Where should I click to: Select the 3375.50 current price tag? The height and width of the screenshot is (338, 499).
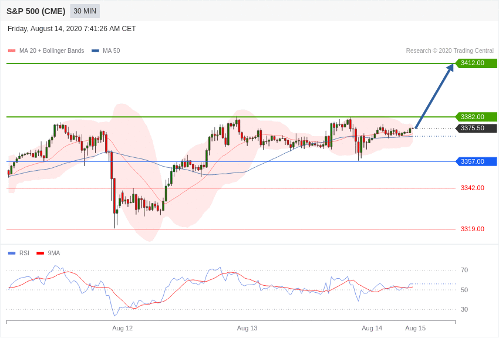coord(476,128)
